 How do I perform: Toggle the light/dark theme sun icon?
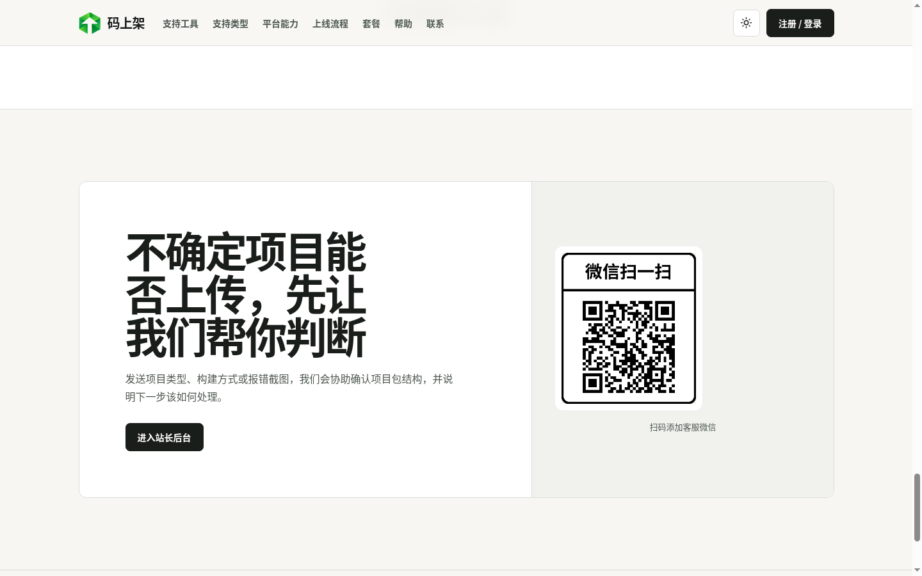click(x=747, y=23)
